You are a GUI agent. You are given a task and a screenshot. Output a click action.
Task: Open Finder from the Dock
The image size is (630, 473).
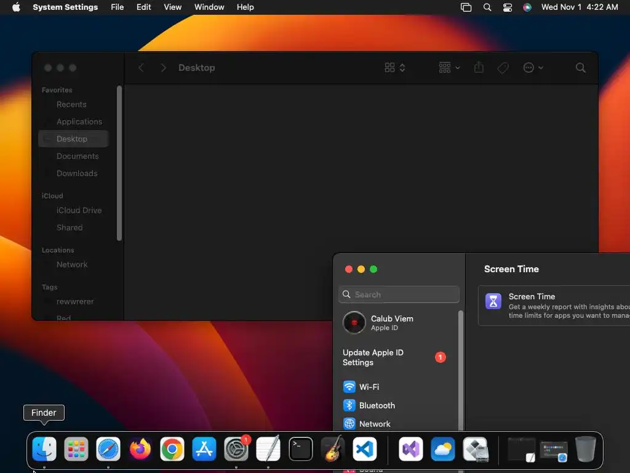tap(44, 449)
